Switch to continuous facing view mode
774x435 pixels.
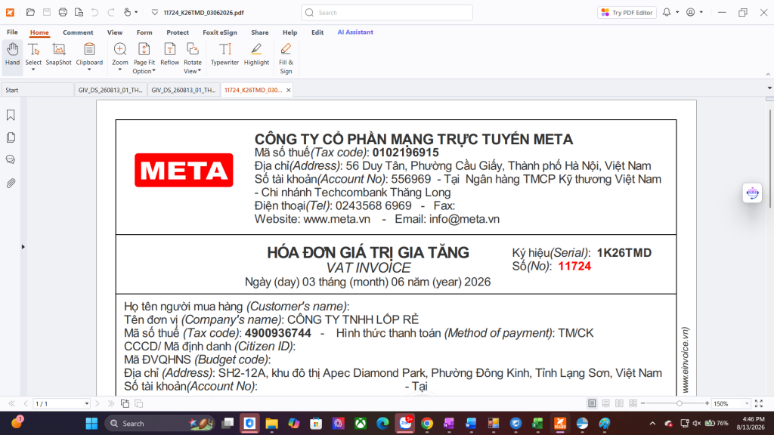[633, 403]
